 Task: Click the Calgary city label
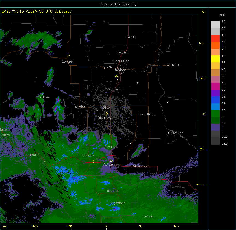point(109,165)
